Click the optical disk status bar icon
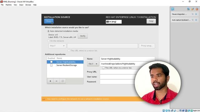 click(167, 110)
